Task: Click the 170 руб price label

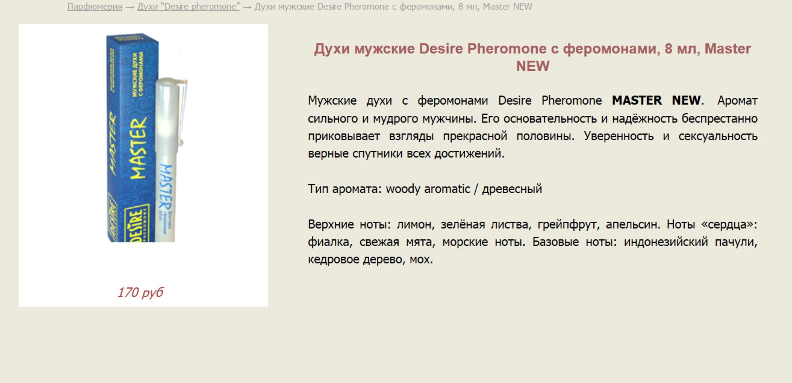Action: point(140,293)
